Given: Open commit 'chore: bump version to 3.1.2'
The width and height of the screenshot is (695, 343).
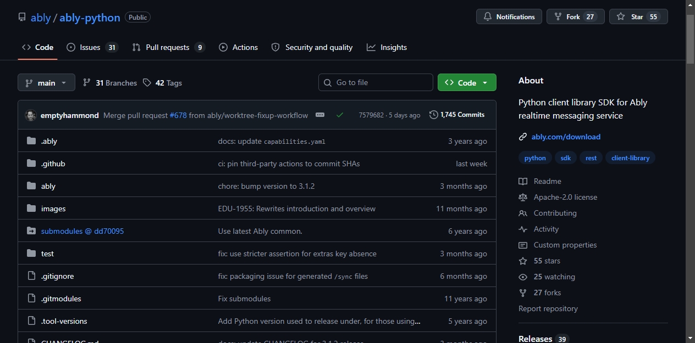Looking at the screenshot, I should (266, 186).
